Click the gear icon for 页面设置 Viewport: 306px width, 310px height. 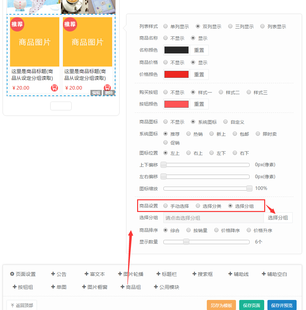click(x=12, y=274)
